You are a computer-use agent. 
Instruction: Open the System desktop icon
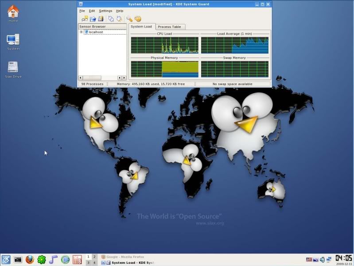pos(13,42)
